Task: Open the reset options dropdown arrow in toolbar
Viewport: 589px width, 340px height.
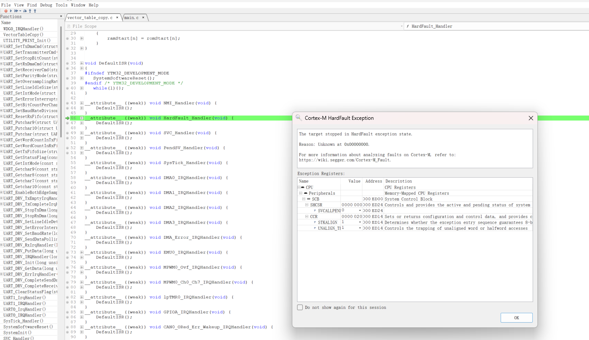Action: click(20, 11)
